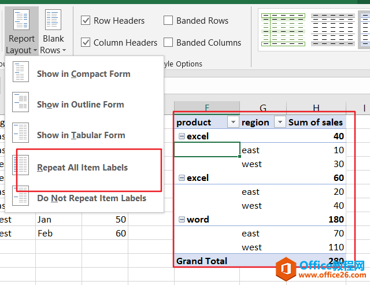Collapse the excel group totaling 40

tap(182, 136)
